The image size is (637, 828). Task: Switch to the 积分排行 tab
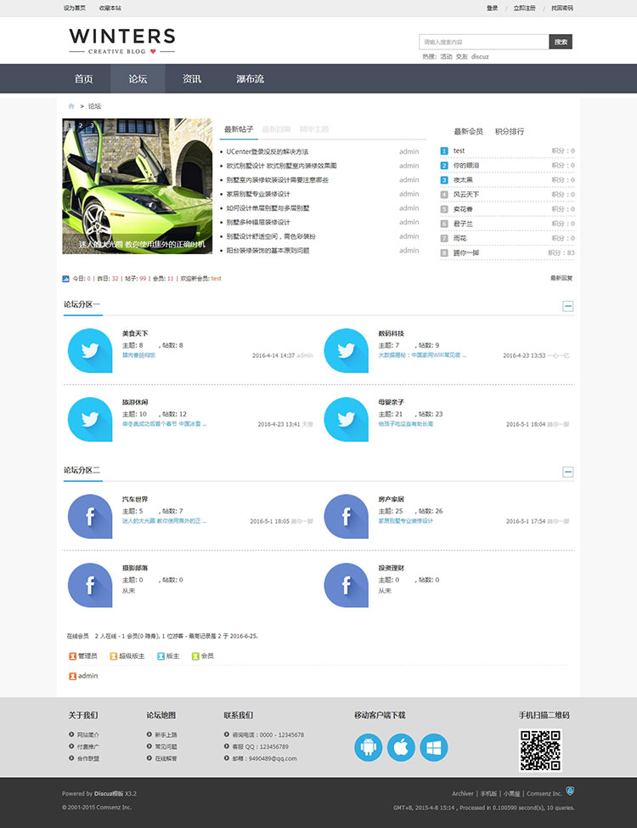(510, 132)
